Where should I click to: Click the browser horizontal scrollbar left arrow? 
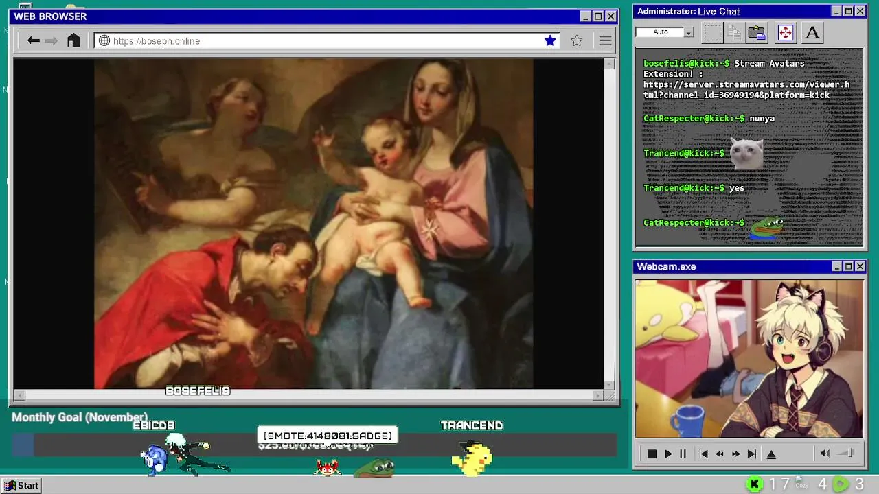[x=19, y=395]
